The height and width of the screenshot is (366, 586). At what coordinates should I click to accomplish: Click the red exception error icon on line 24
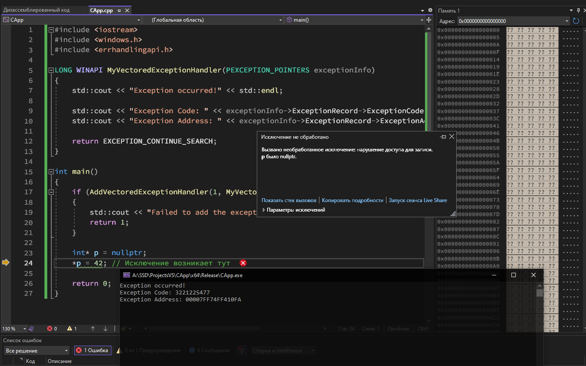tap(243, 263)
